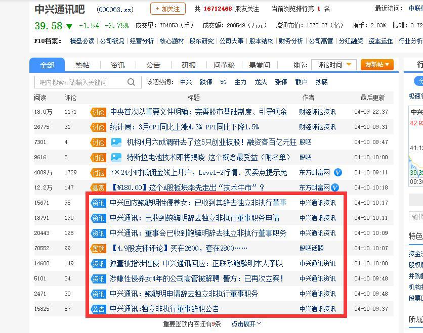This screenshot has width=423, height=333.
Task: Open the 发新帖 dropdown button
Action: [x=377, y=65]
